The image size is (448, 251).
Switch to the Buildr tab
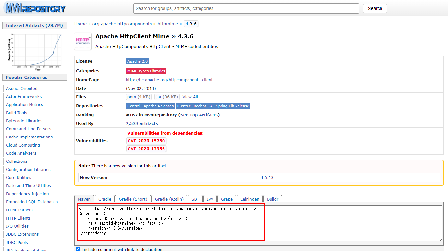tap(273, 199)
